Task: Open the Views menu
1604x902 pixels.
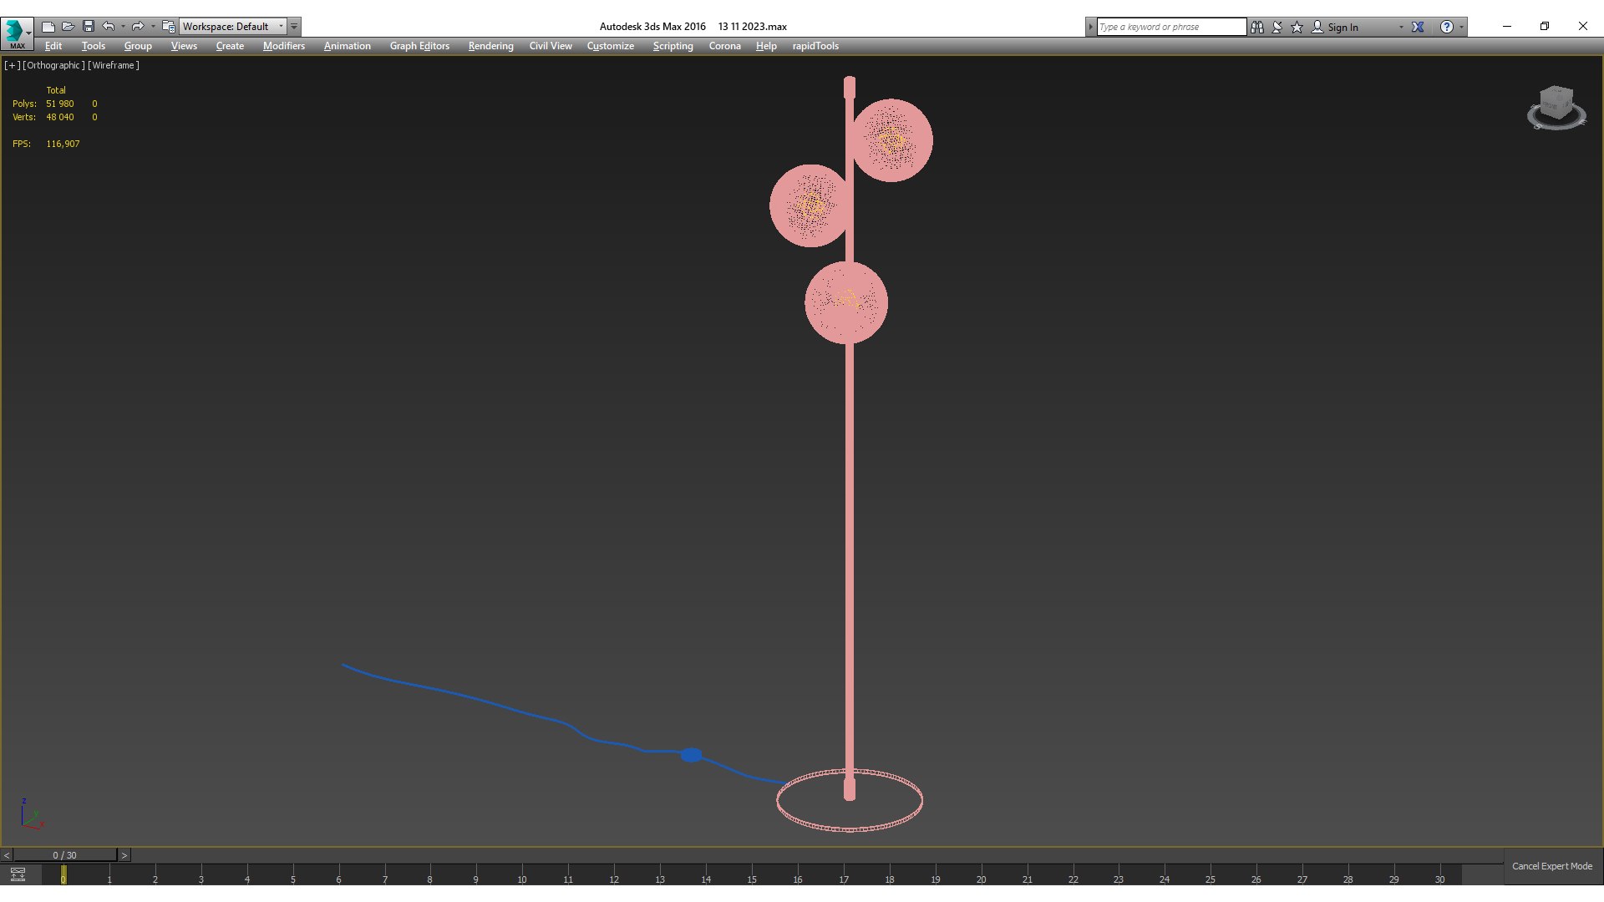Action: (x=184, y=46)
